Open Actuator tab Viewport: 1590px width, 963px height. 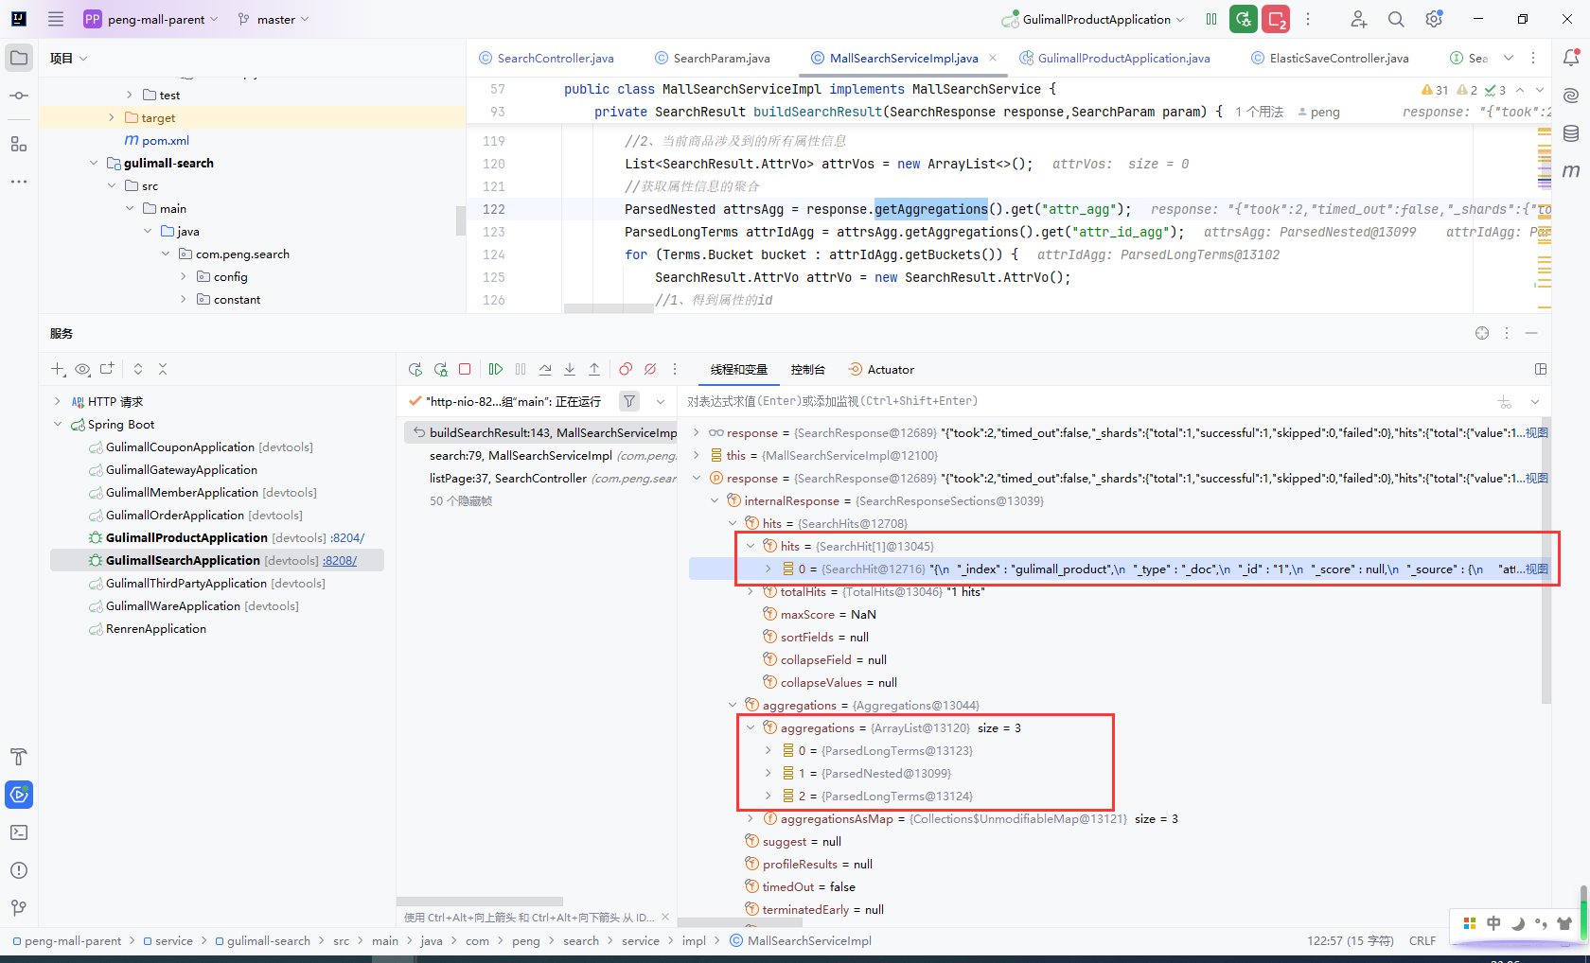[881, 369]
